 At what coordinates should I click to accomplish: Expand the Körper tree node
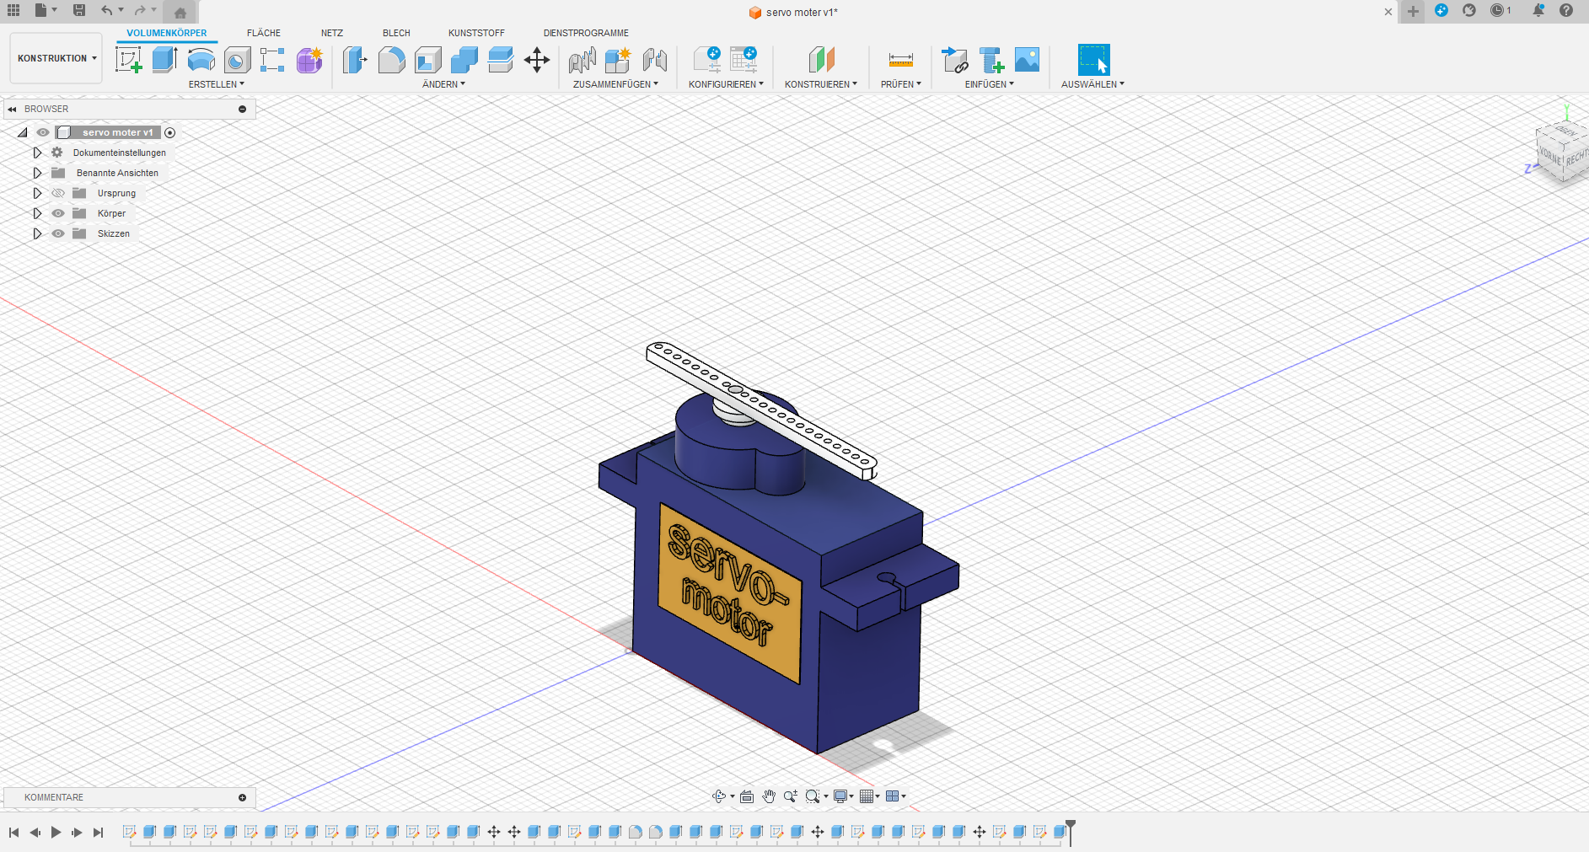click(37, 213)
